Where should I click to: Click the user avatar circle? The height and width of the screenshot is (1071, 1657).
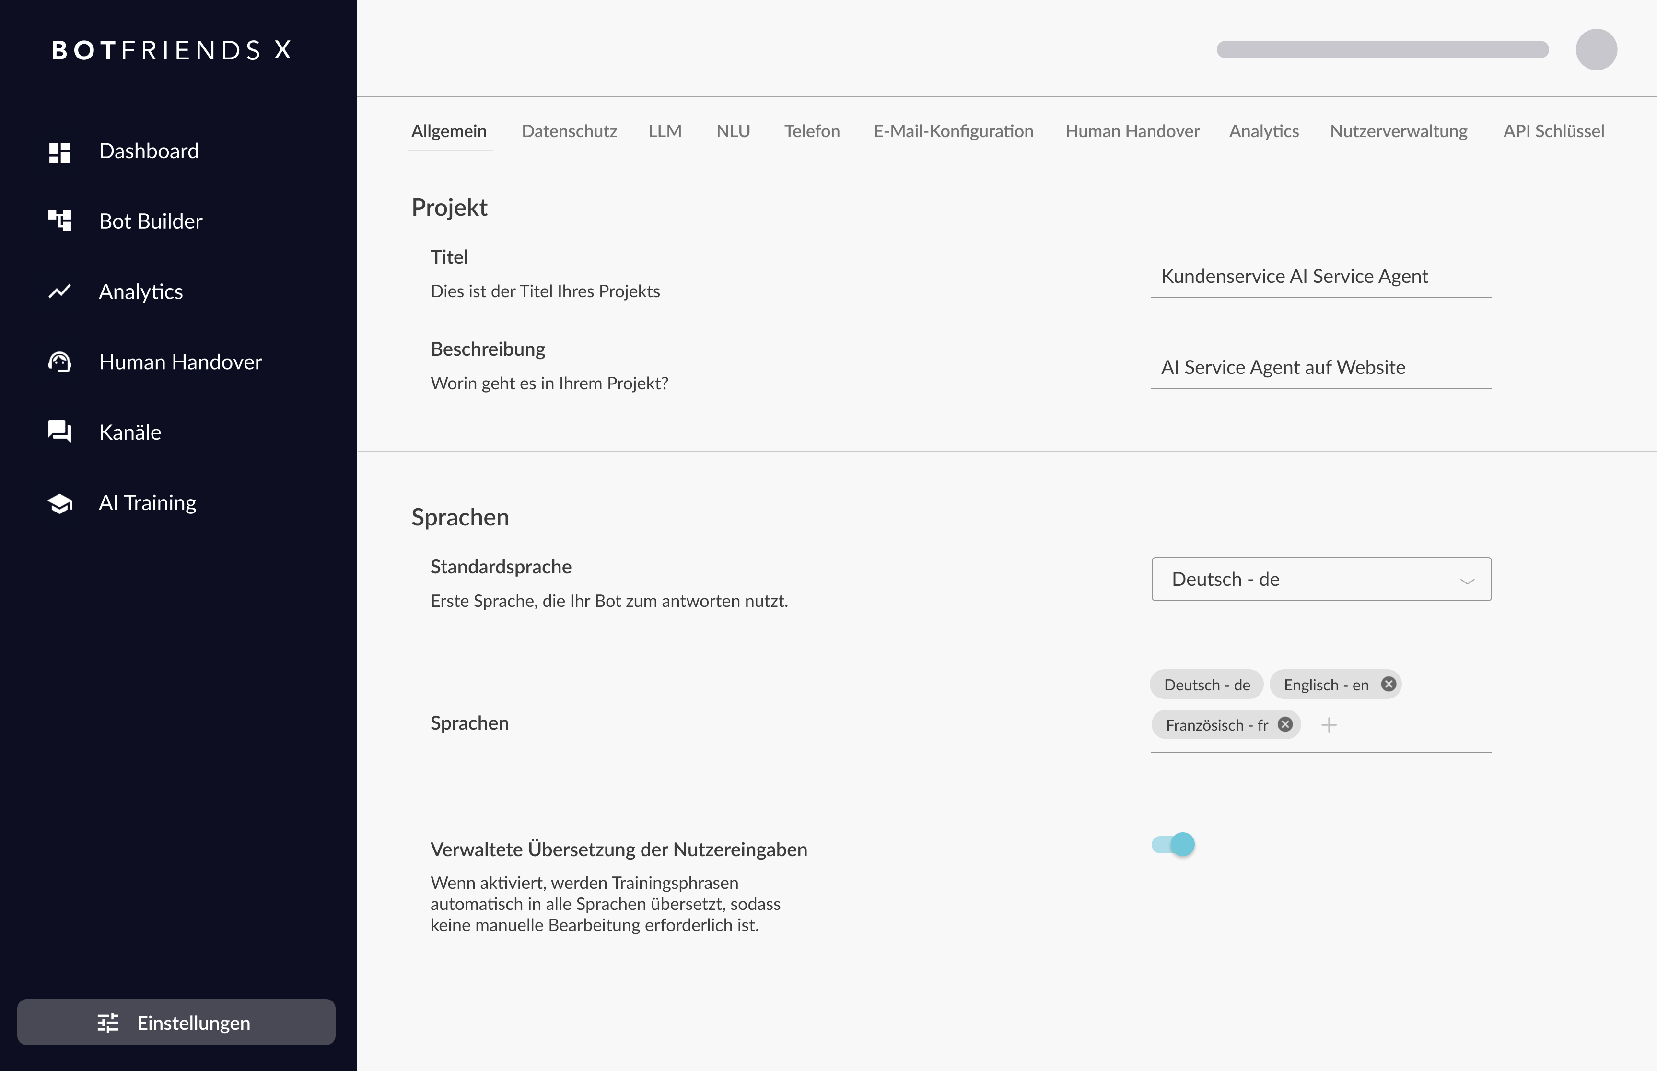click(1596, 49)
